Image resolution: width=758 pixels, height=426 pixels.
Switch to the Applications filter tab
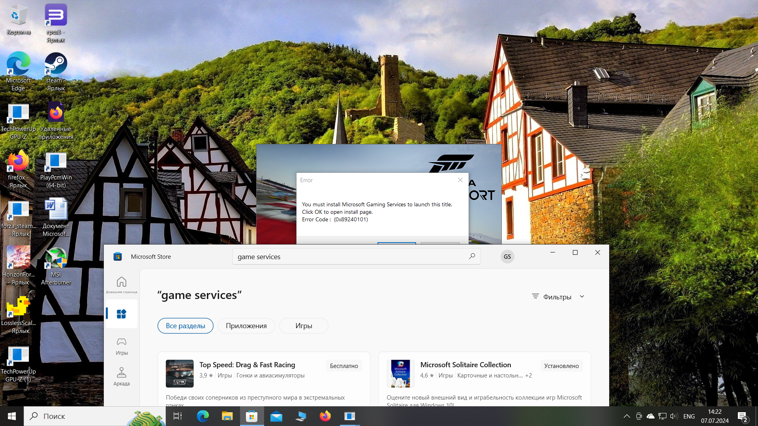246,326
